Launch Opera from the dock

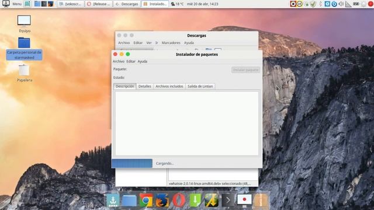tap(179, 200)
